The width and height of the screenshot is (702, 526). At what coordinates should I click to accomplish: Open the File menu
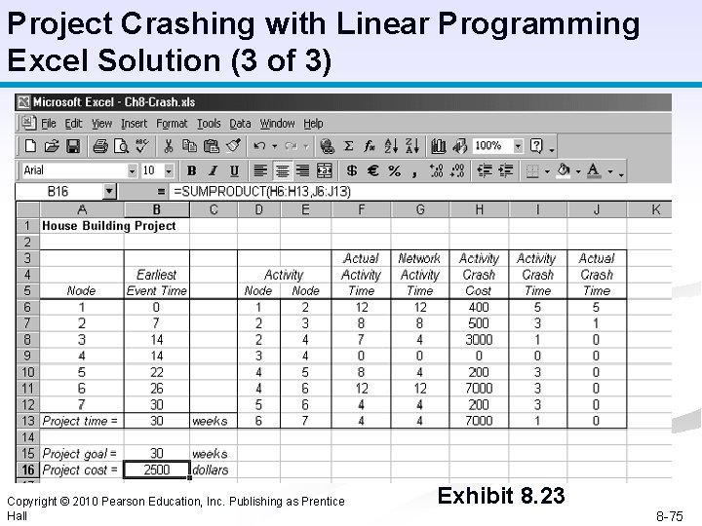pos(49,124)
